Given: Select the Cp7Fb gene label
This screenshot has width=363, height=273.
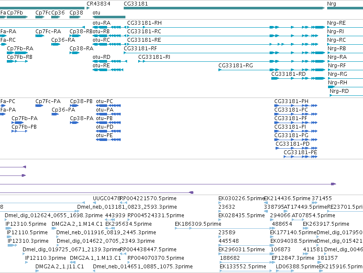Looking at the screenshot, I should pos(15,13).
